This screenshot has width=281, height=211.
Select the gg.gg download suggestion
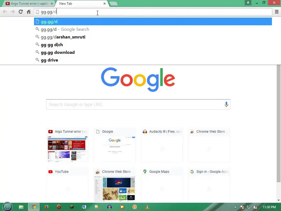tap(153, 52)
